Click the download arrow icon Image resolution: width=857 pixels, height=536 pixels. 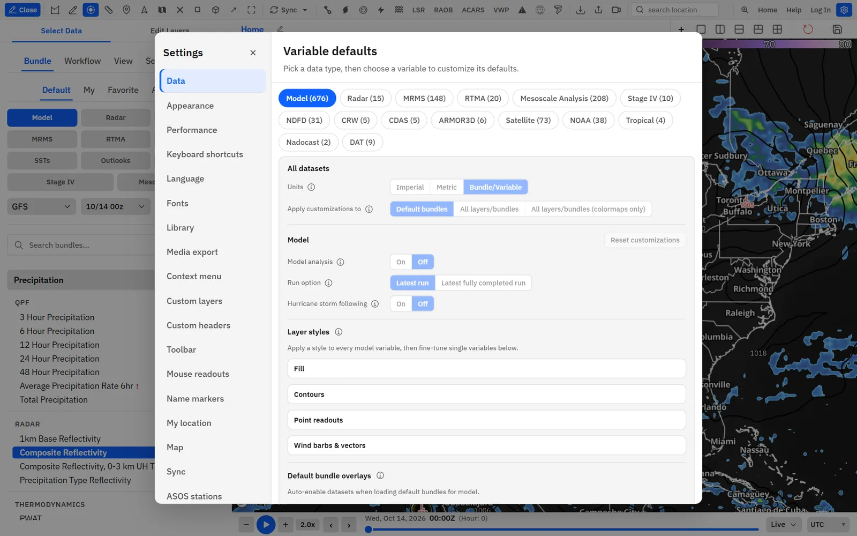[580, 10]
